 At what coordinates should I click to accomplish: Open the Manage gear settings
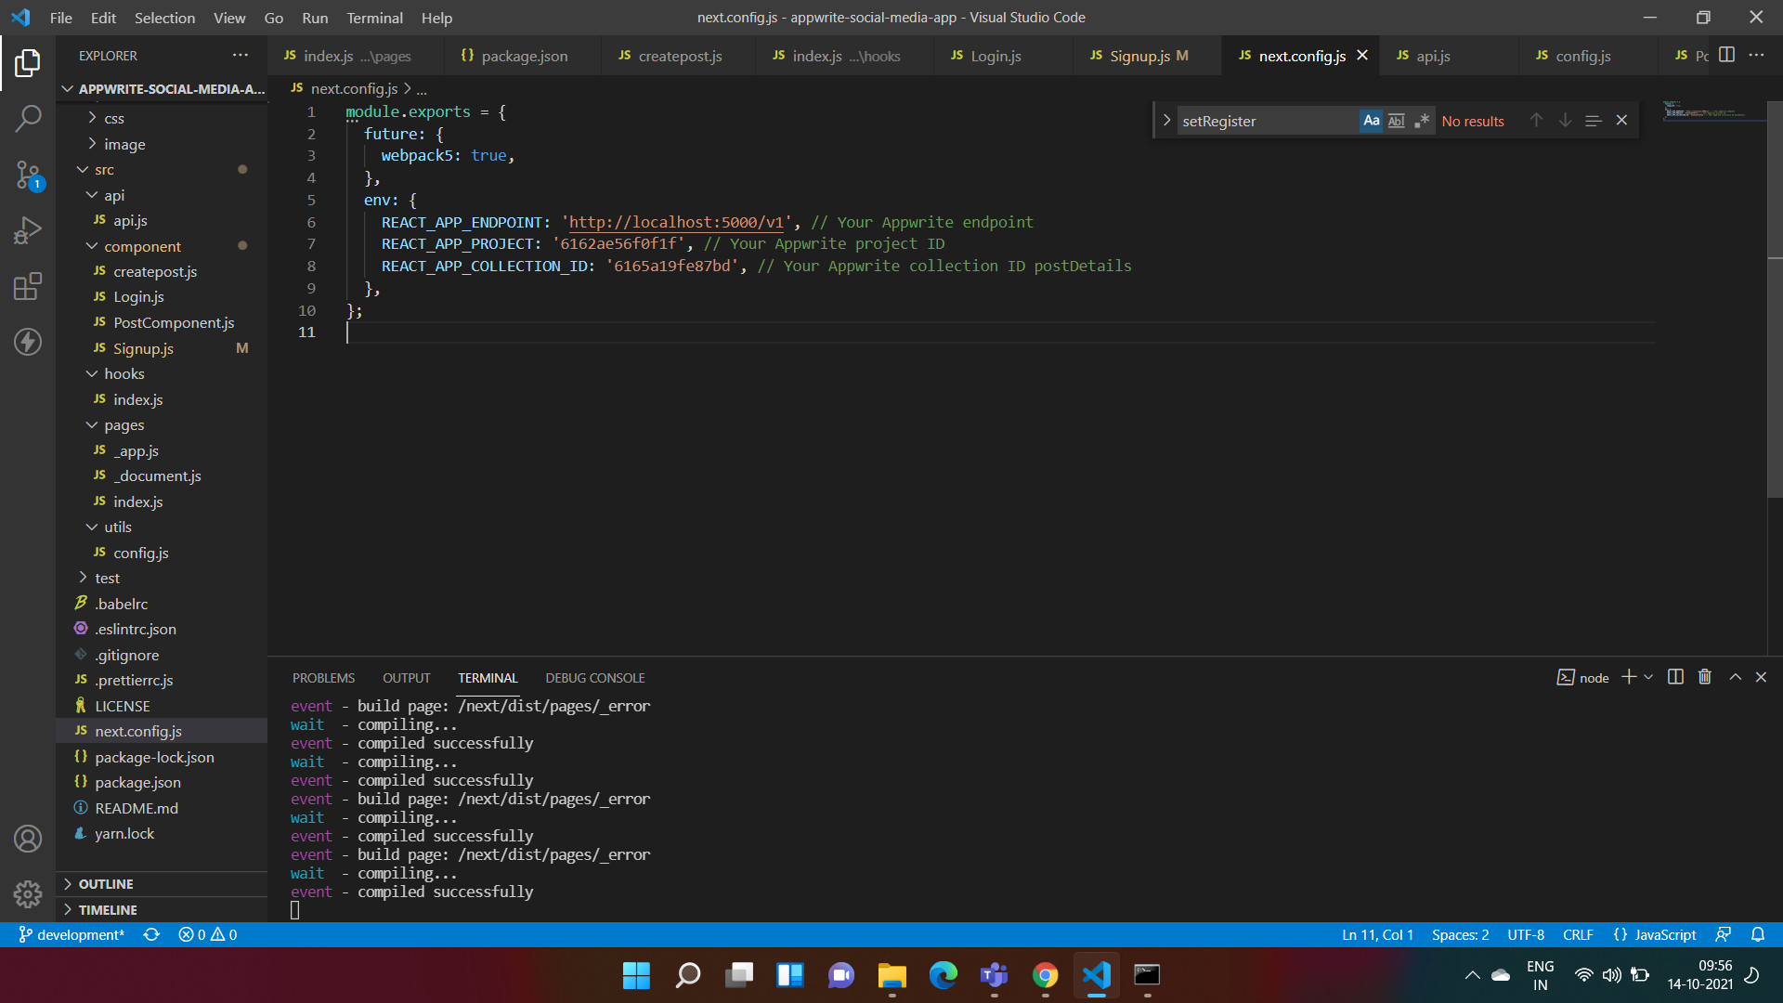[x=28, y=894]
